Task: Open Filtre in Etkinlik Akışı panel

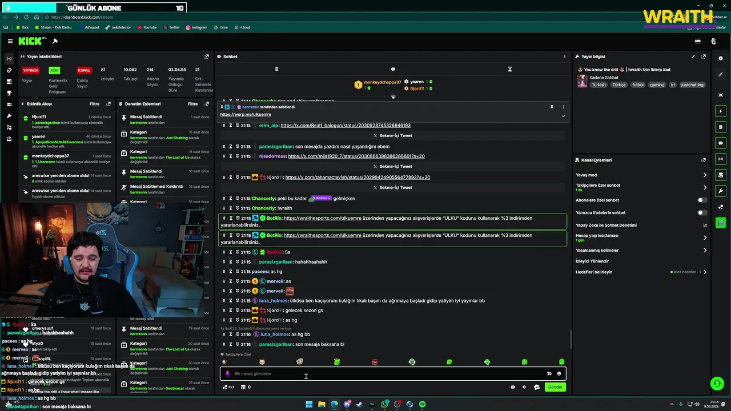Action: coord(95,104)
